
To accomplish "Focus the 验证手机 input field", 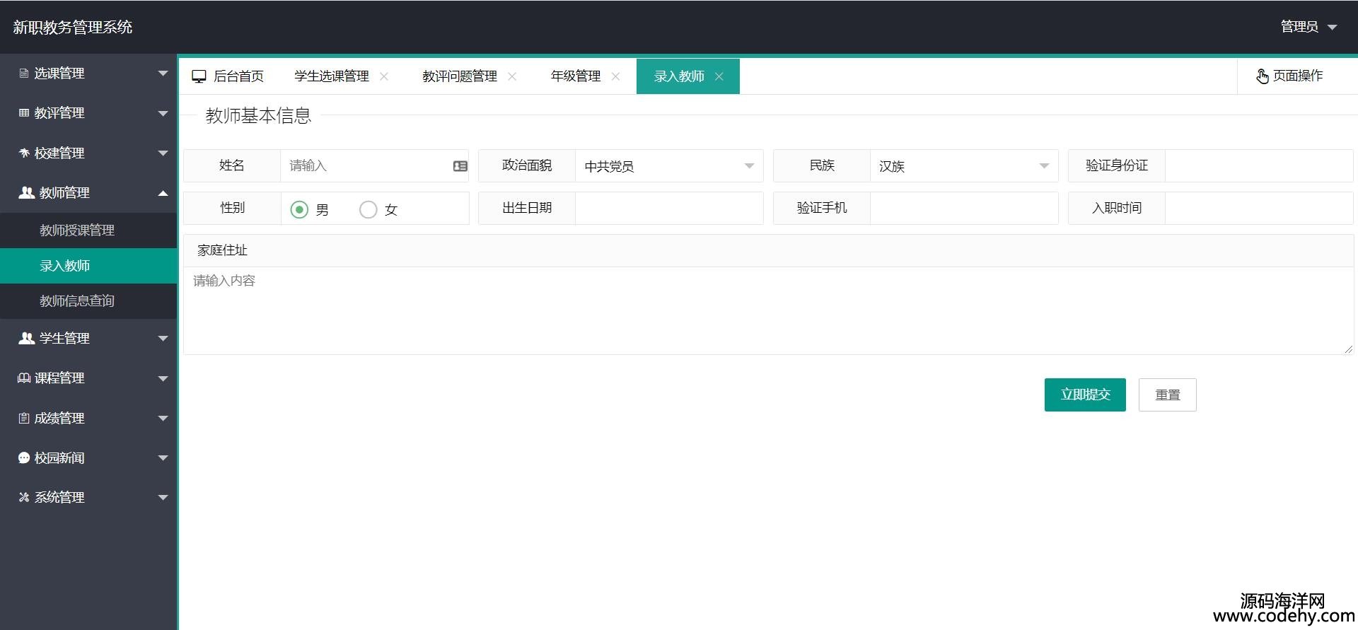I will pyautogui.click(x=964, y=209).
